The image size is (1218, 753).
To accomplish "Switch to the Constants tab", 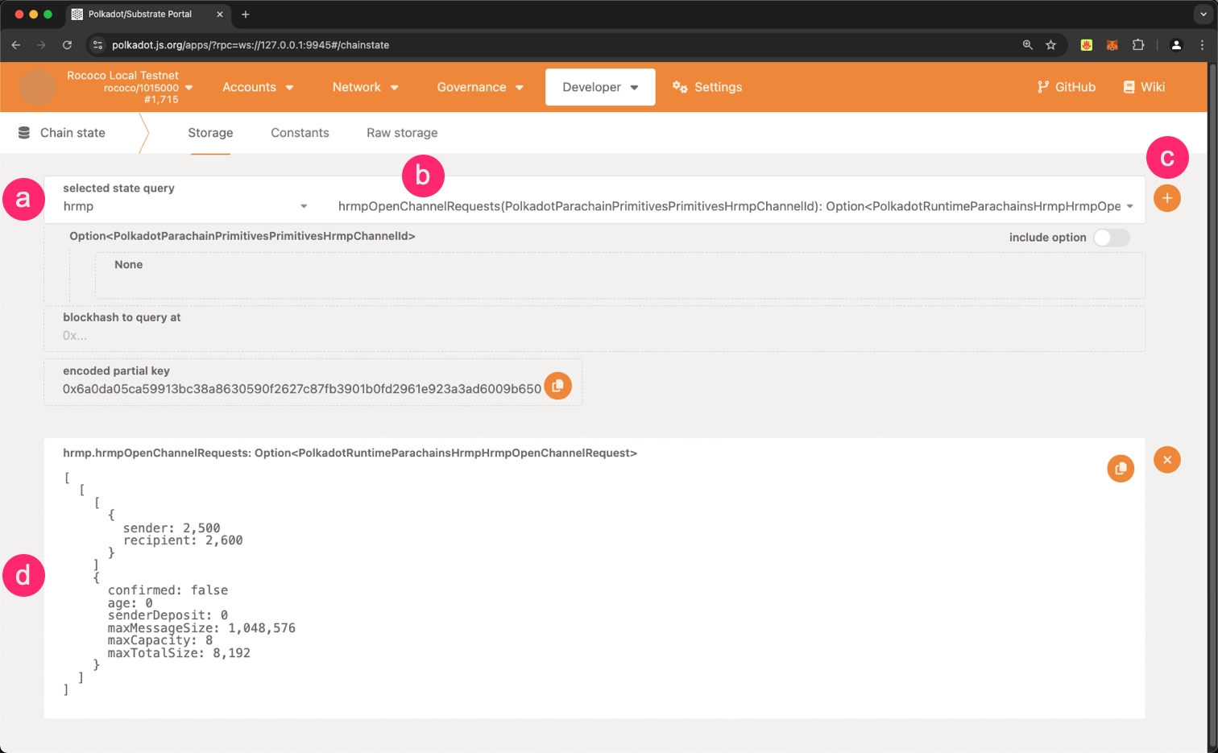I will (300, 133).
